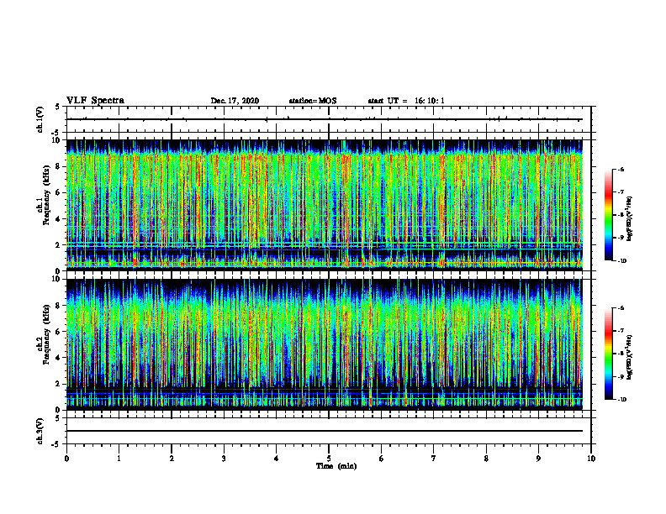Click the ch.1 'Frequency (kHz)' axis label
The height and width of the screenshot is (514, 666).
[x=45, y=196]
